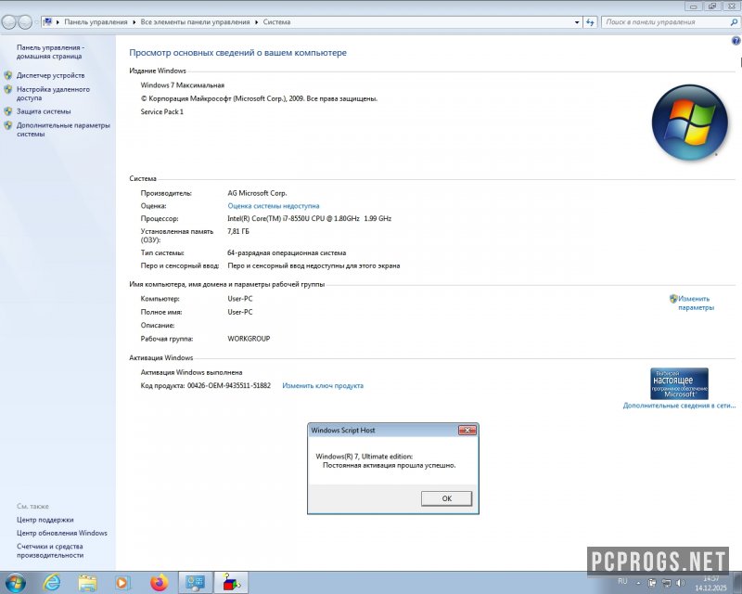Click the taskbar clock and date
742x594 pixels.
coord(710,583)
